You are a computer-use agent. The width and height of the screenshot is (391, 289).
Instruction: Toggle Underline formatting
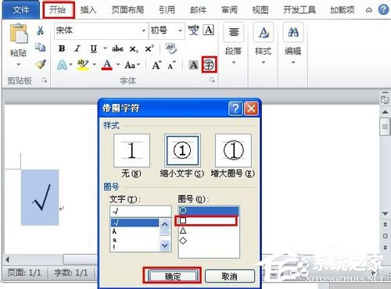coord(94,48)
